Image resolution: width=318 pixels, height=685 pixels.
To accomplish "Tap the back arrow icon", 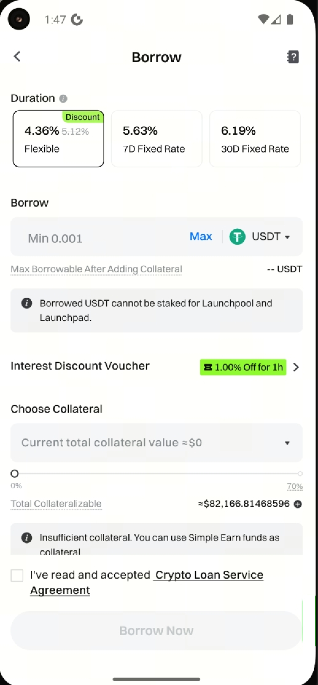I will point(17,57).
